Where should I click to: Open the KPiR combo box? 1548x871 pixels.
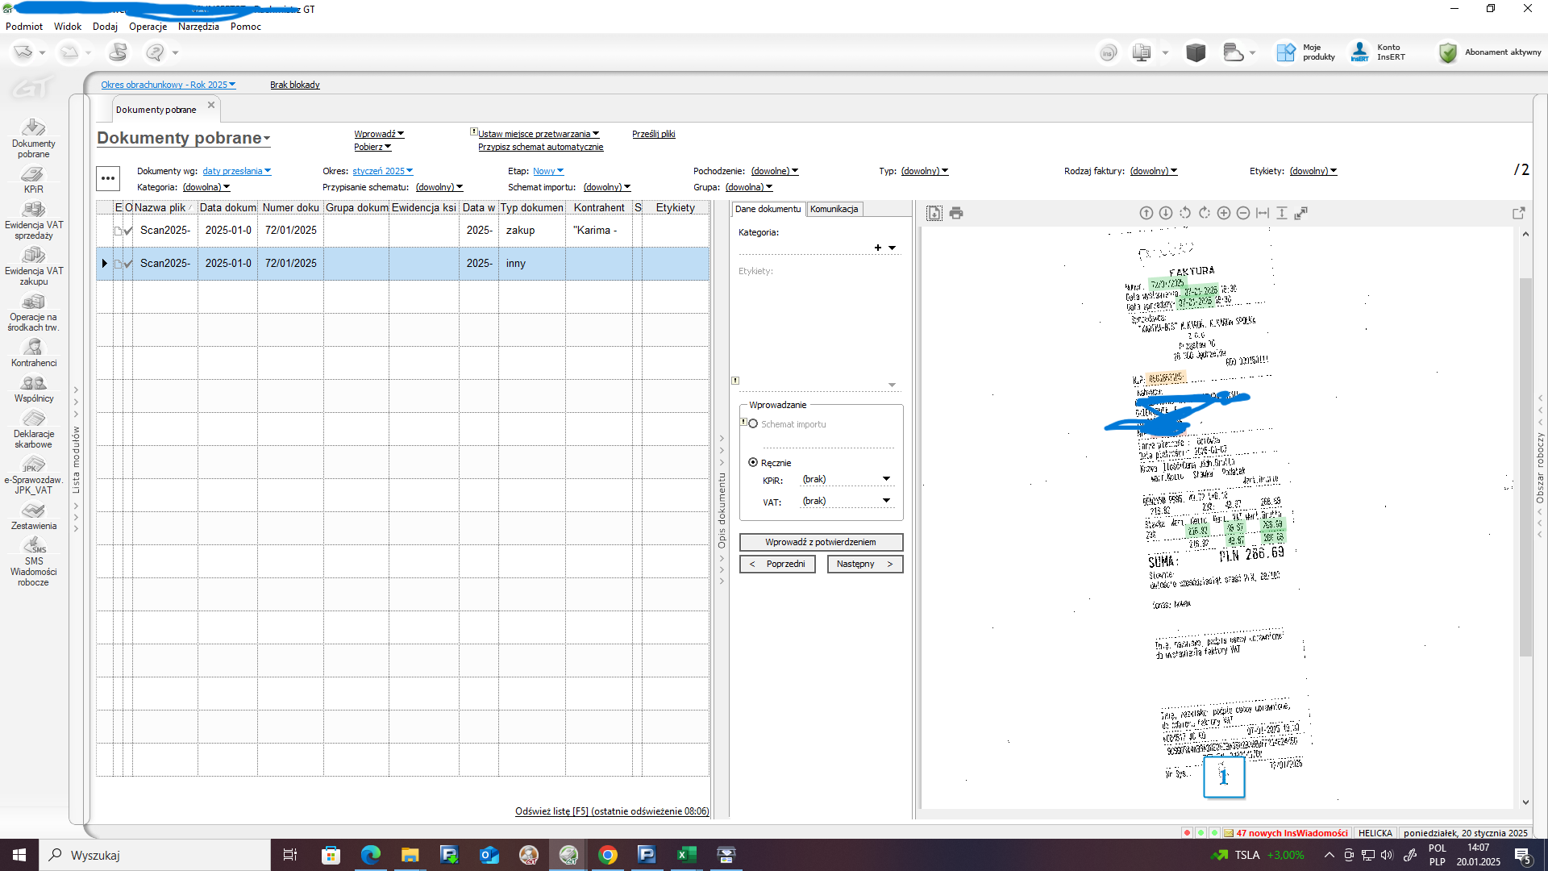[x=847, y=479]
